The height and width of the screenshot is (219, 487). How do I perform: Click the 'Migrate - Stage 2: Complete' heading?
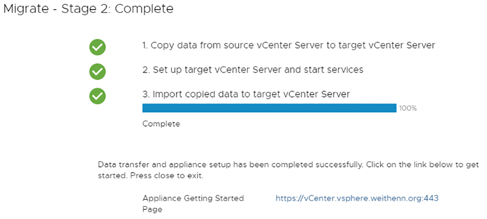point(88,9)
